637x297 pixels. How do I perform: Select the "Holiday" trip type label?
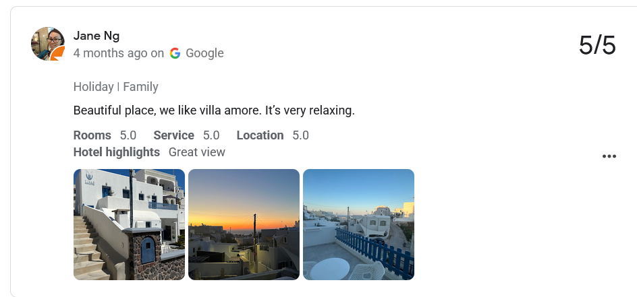tap(93, 87)
